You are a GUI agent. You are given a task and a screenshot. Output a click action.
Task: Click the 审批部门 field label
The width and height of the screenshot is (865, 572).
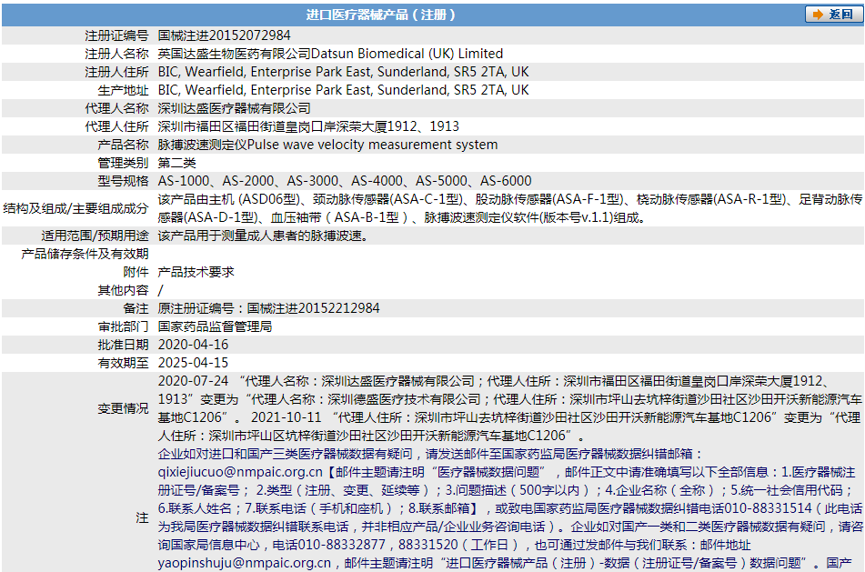[x=123, y=326]
